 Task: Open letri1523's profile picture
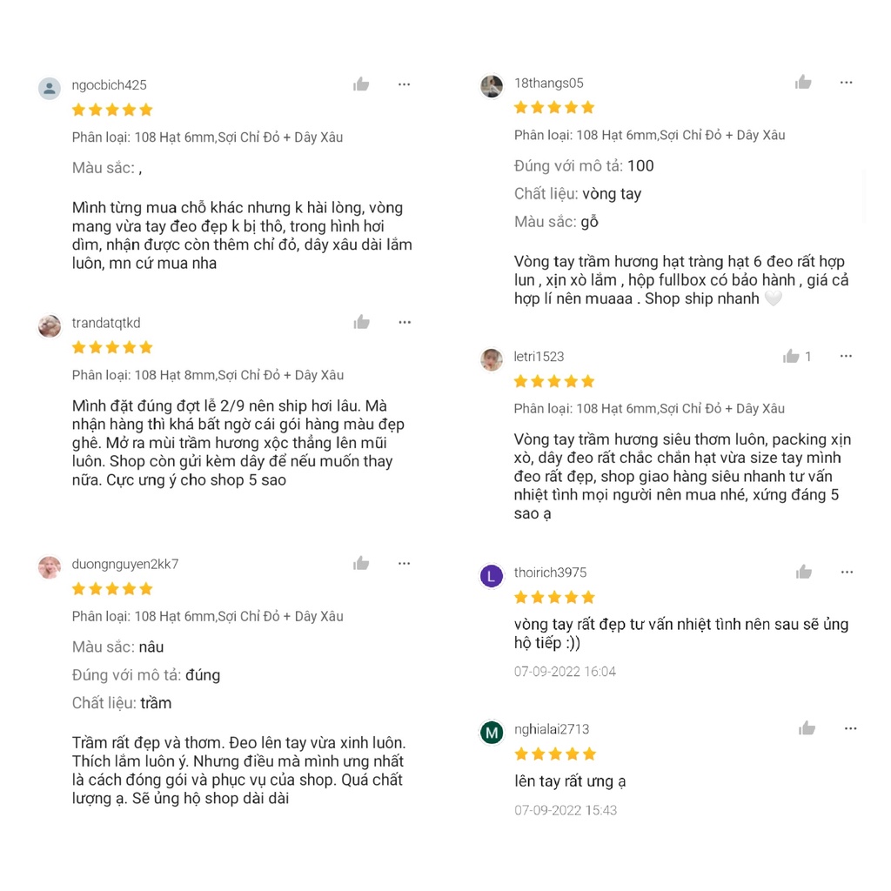492,359
